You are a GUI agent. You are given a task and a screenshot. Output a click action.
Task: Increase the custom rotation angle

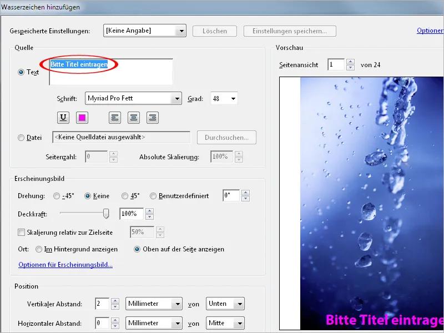coord(245,193)
